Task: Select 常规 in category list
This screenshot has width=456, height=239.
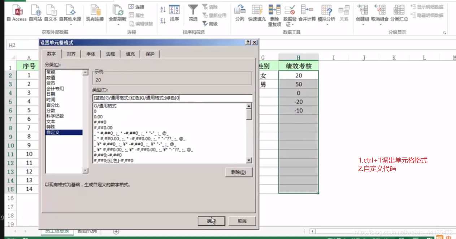Action: pos(64,72)
